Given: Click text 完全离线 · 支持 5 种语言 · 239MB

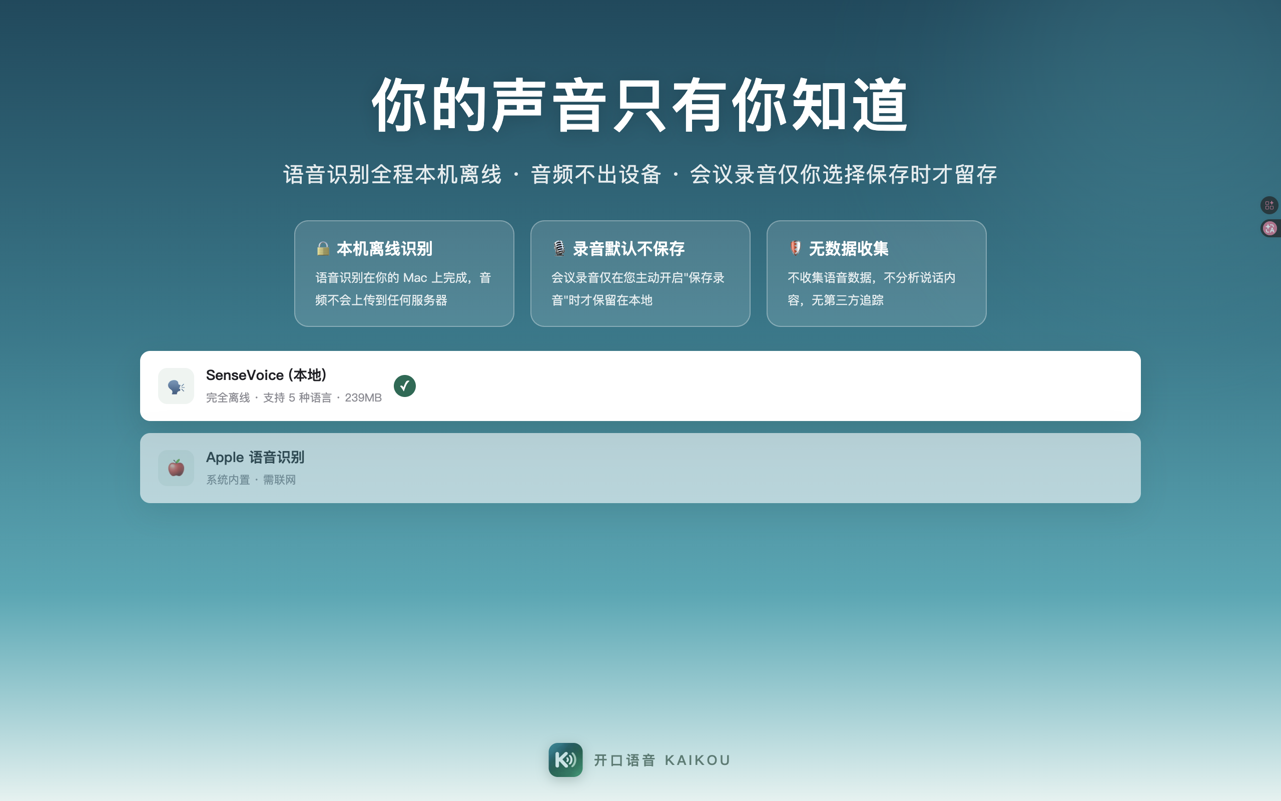Looking at the screenshot, I should (x=294, y=398).
